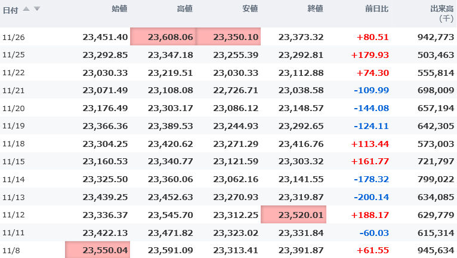This screenshot has width=457, height=258.
Task: Click the 日付 column header
Action: pyautogui.click(x=11, y=10)
